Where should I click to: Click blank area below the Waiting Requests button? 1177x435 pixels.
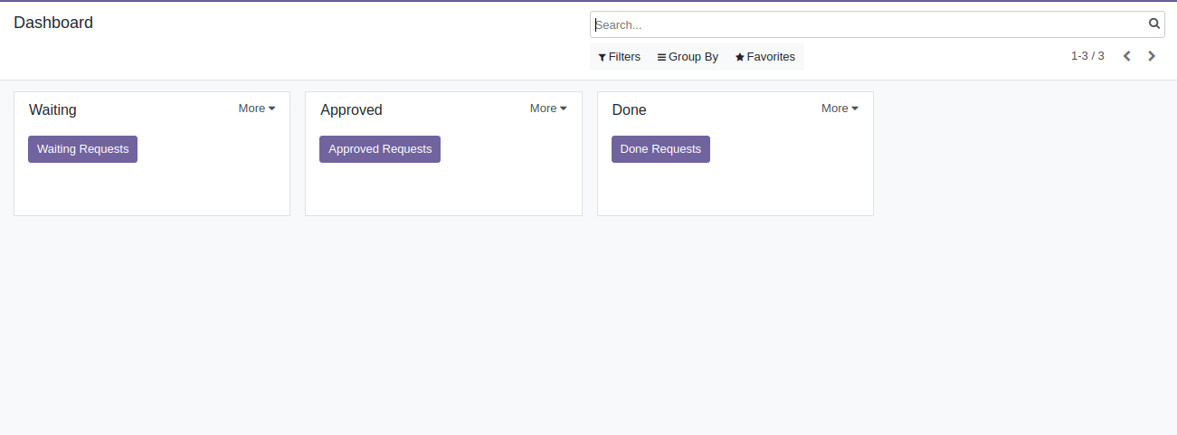click(x=151, y=190)
